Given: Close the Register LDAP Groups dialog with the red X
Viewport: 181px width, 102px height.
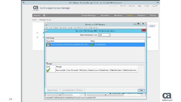Looking at the screenshot, I should [x=144, y=30].
